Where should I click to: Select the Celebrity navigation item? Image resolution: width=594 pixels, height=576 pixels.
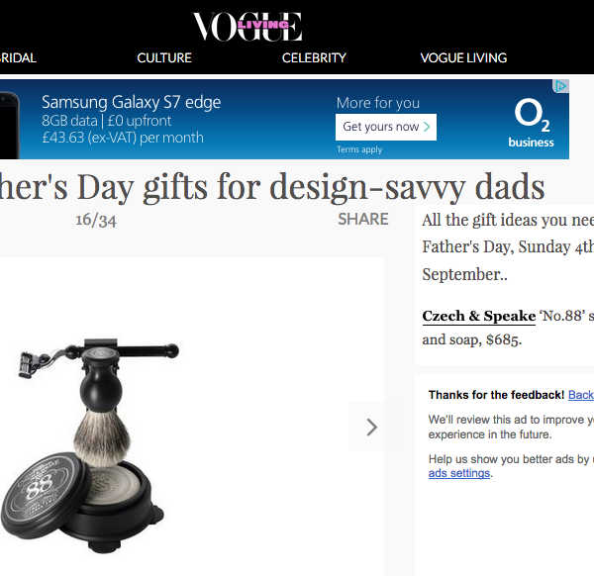(314, 57)
